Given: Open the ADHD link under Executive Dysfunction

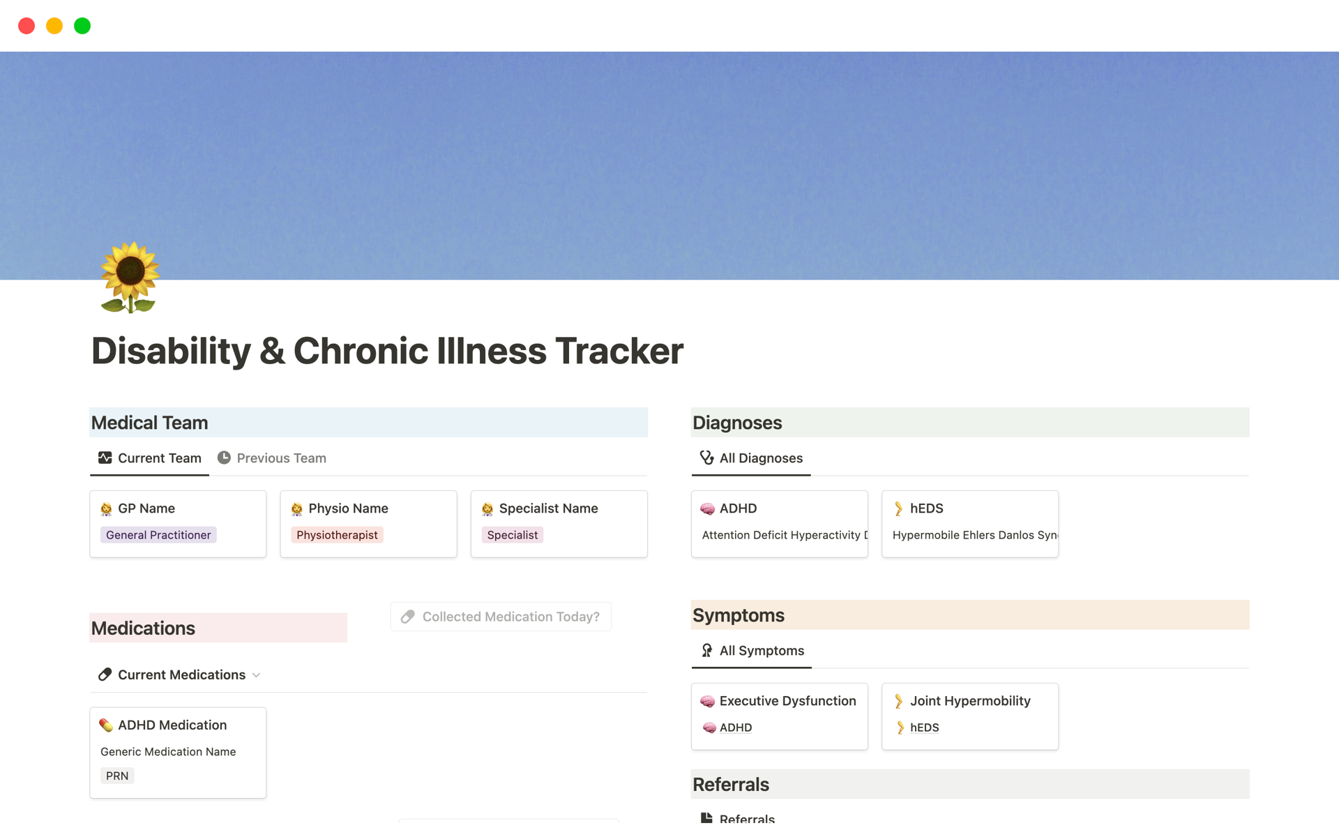Looking at the screenshot, I should 736,727.
